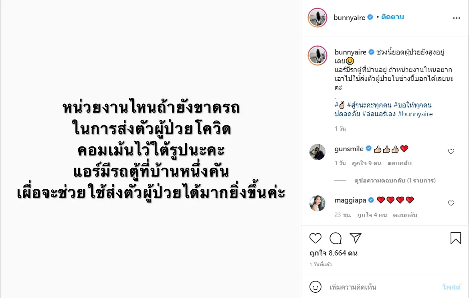View who liked: ถูกใจ 8,664 คน
Screen dimensions: 469x298
point(334,253)
